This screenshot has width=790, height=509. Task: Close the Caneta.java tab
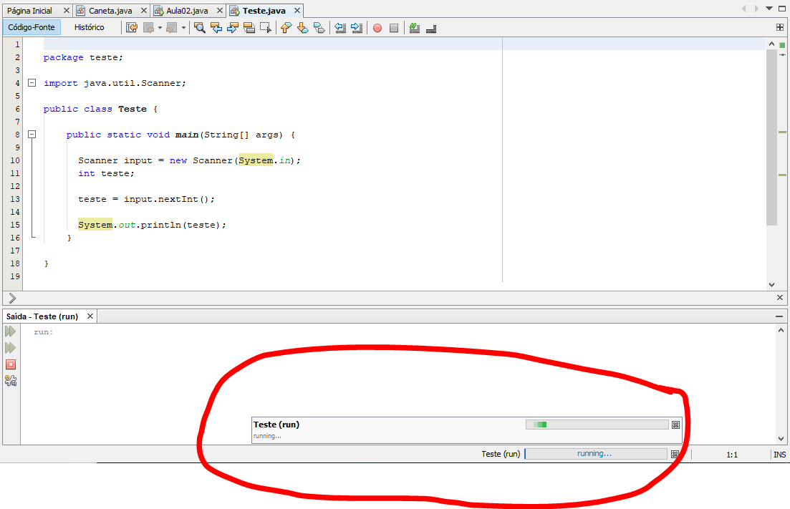[x=143, y=11]
